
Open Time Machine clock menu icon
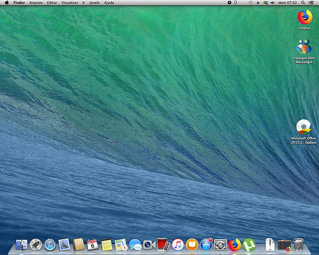(x=251, y=3)
